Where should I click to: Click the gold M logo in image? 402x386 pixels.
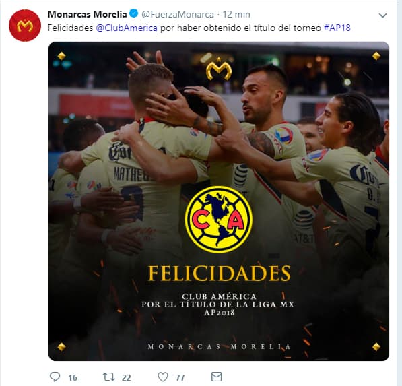pyautogui.click(x=219, y=69)
